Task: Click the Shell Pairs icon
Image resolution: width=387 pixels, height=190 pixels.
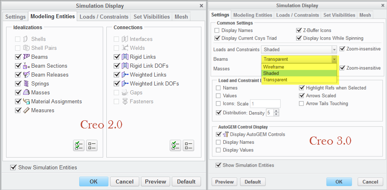Action: click(26, 48)
